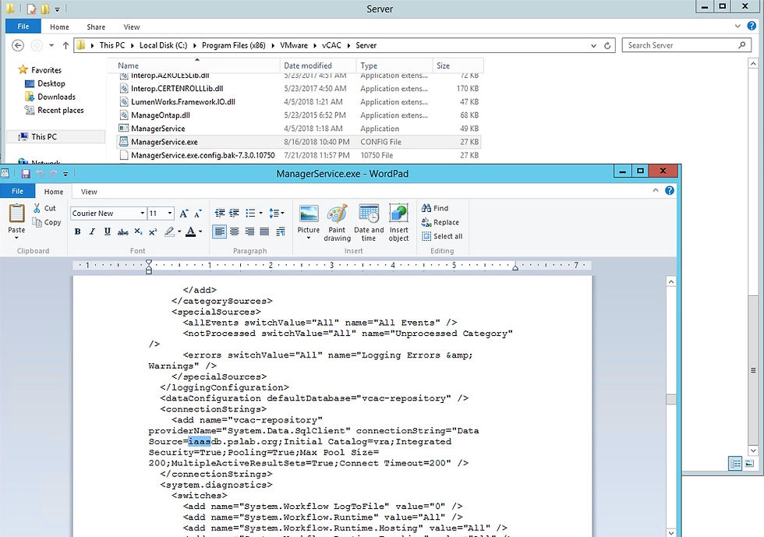Click the WordPad document vertical scrollbar thumb

point(671,399)
